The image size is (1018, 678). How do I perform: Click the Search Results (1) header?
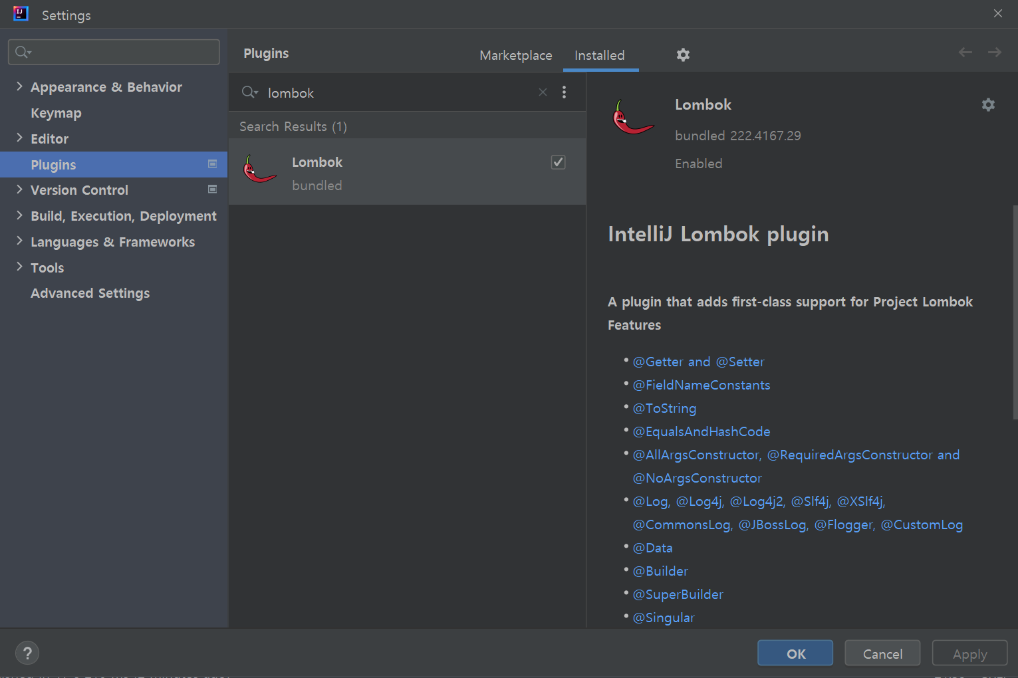pyautogui.click(x=293, y=126)
